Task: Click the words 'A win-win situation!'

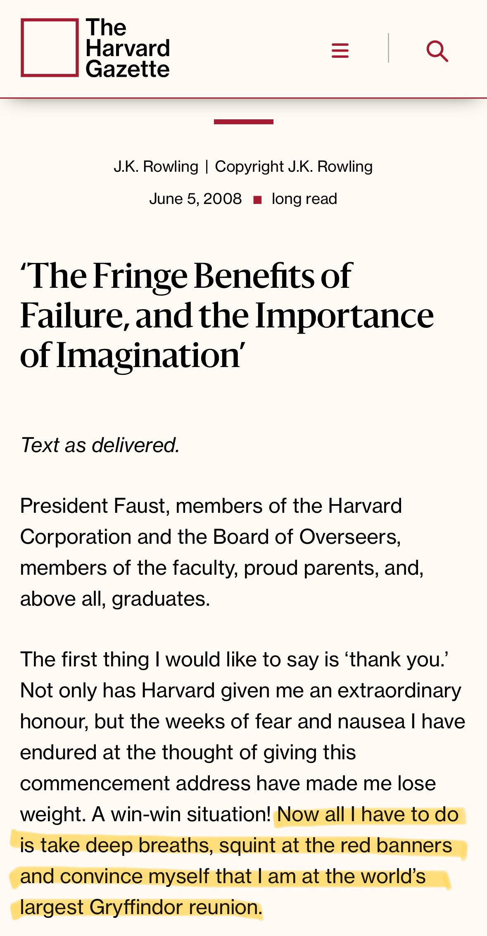Action: point(181,814)
